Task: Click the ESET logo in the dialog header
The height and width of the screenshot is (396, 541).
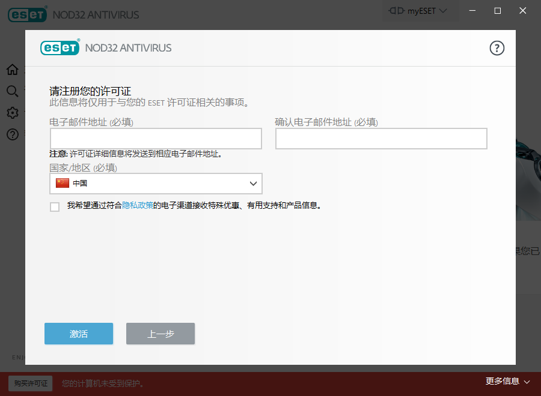Action: click(60, 47)
